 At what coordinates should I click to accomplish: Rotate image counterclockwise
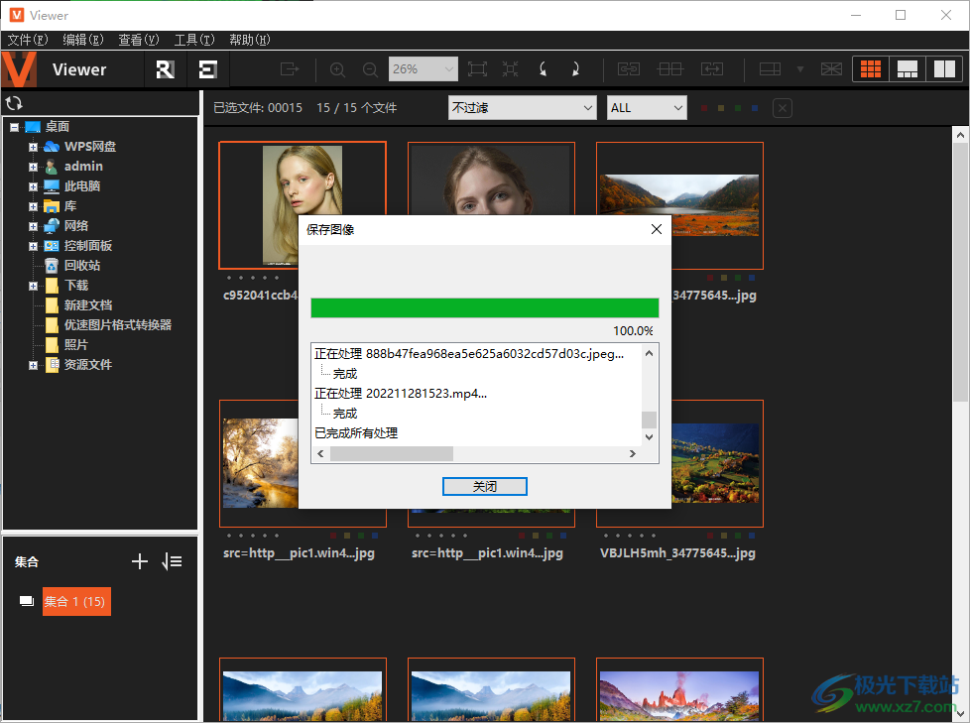pyautogui.click(x=544, y=69)
